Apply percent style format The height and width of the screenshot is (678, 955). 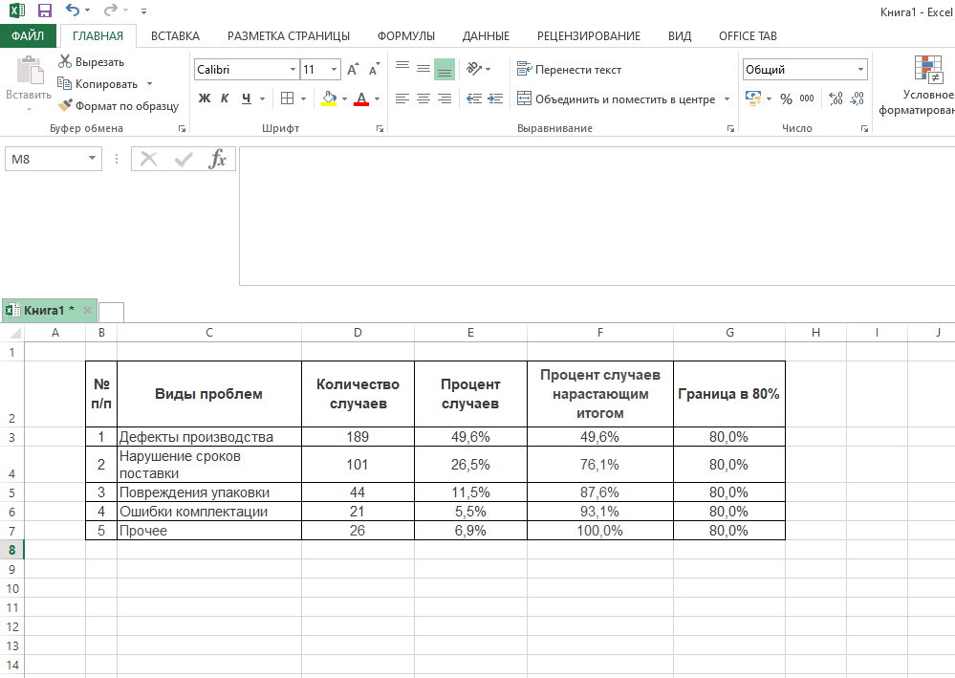[787, 98]
